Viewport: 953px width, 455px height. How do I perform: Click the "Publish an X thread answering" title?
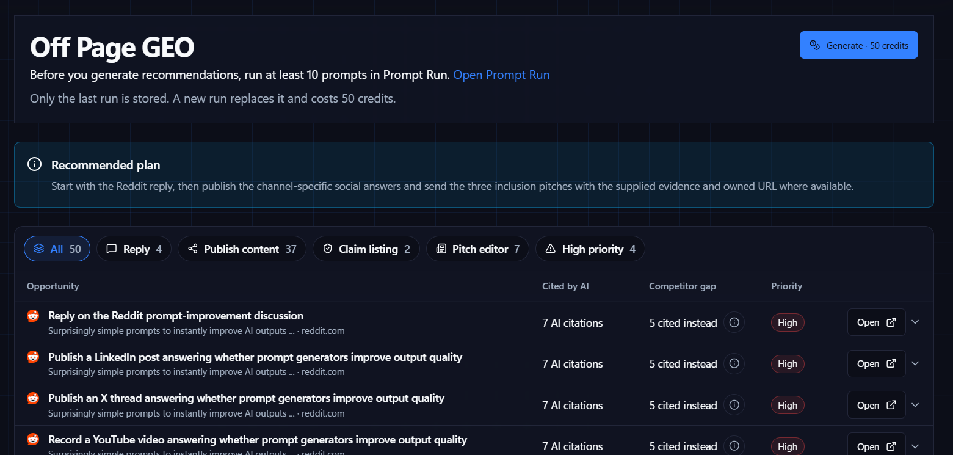246,398
